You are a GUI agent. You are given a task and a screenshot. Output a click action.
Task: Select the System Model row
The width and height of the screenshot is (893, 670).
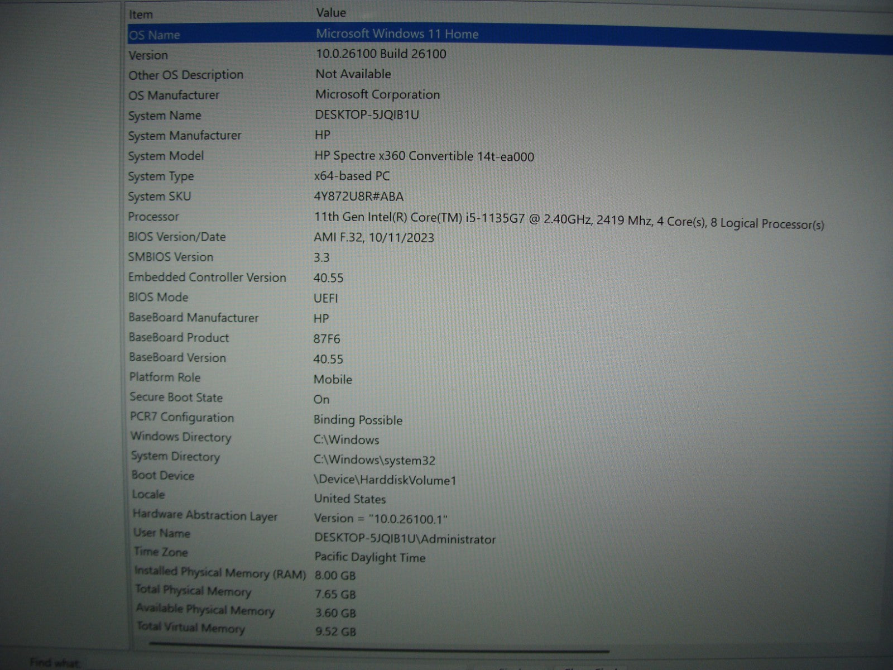pyautogui.click(x=166, y=156)
